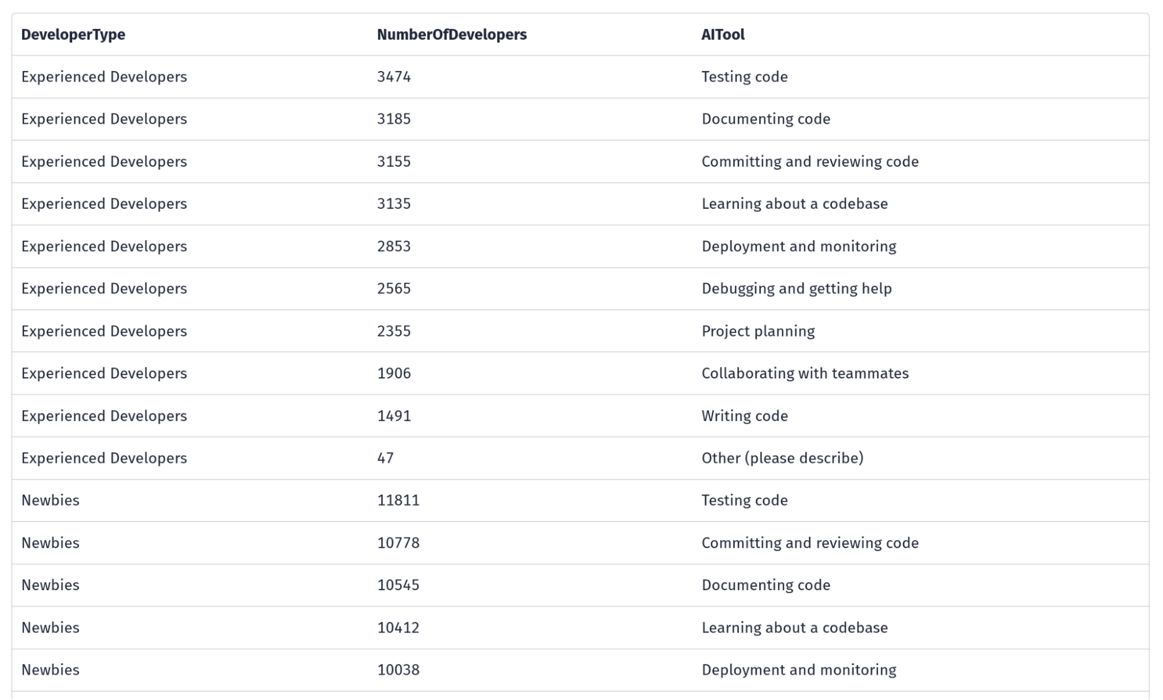
Task: Click the cell with number 10545
Action: pos(398,585)
